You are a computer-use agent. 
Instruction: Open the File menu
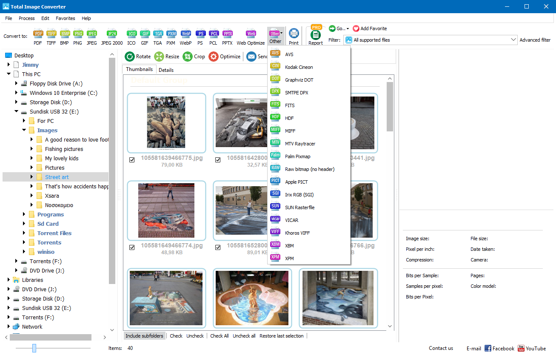[9, 18]
